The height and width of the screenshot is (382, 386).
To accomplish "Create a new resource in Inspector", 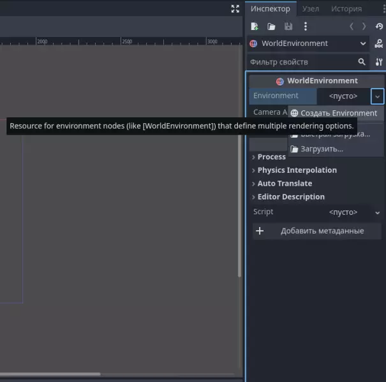I will tap(255, 26).
